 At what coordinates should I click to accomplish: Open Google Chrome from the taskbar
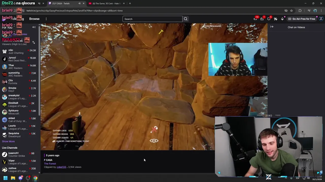(35, 178)
